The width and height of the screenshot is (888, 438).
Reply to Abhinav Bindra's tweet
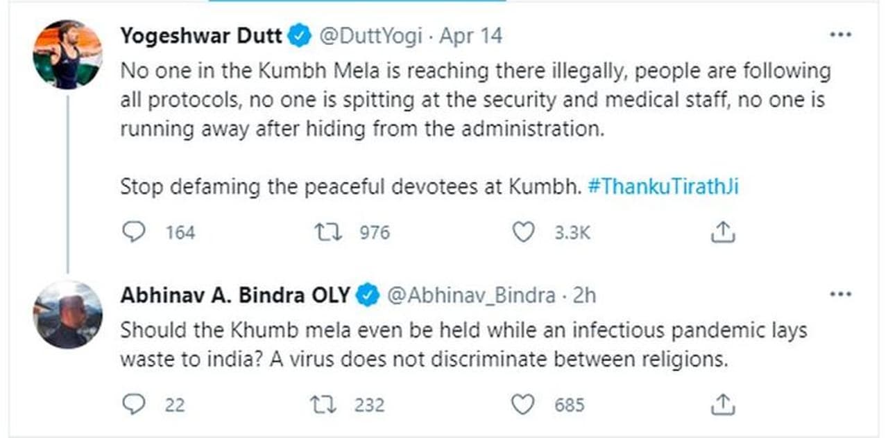(133, 404)
